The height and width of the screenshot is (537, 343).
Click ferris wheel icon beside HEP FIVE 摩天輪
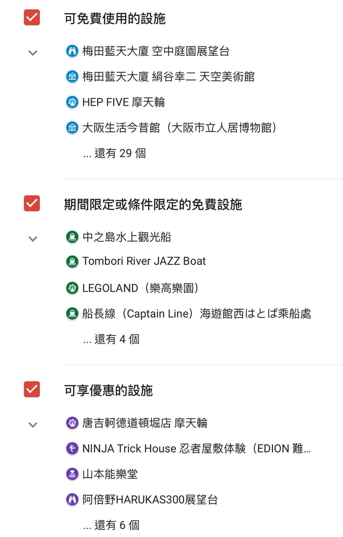tap(73, 102)
